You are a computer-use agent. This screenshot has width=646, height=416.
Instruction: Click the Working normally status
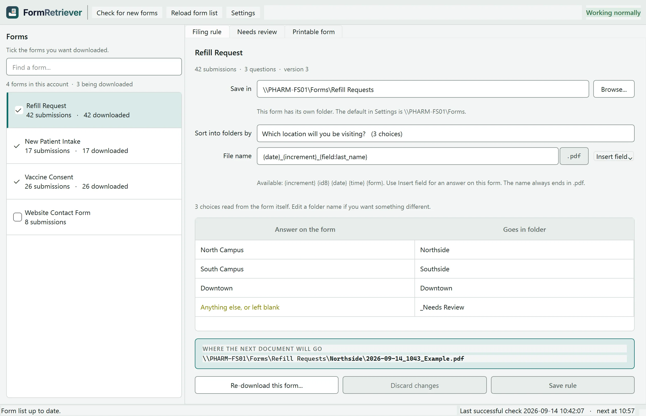tap(613, 13)
